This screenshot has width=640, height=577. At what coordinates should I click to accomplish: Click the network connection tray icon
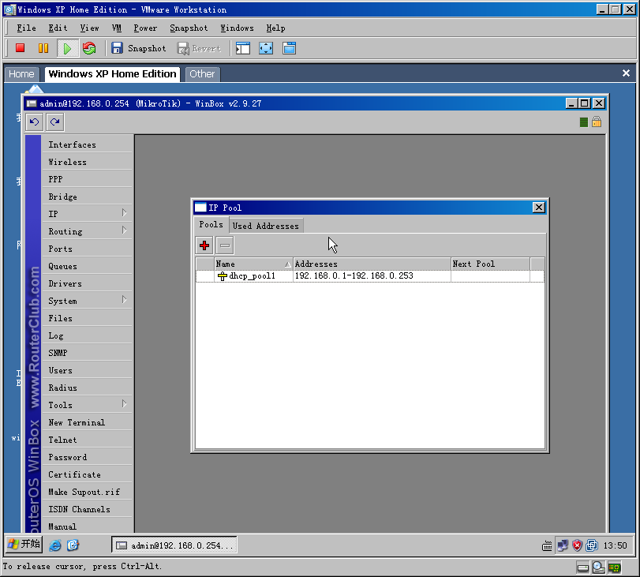[563, 545]
